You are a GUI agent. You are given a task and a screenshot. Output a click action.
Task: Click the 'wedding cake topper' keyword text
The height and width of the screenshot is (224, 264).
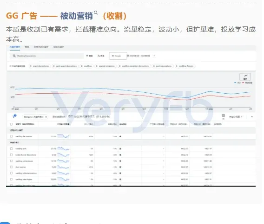pos(24,179)
